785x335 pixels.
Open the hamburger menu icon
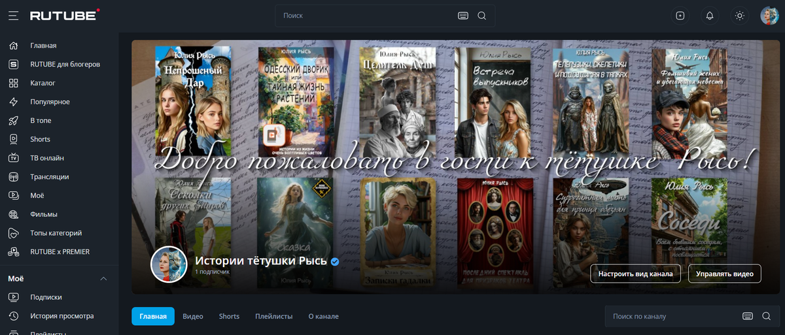(13, 15)
